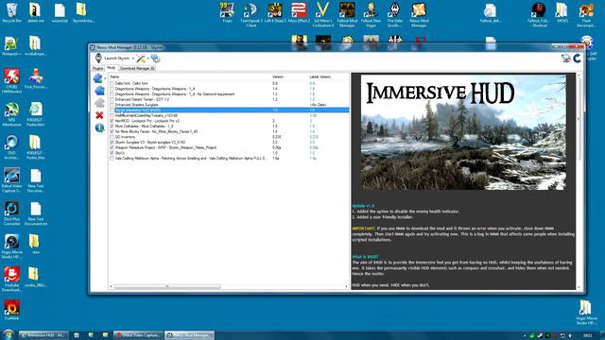The image size is (605, 340).
Task: Enable the Vals Crafting Meltdown Alpha checkbox
Action: coord(112,159)
